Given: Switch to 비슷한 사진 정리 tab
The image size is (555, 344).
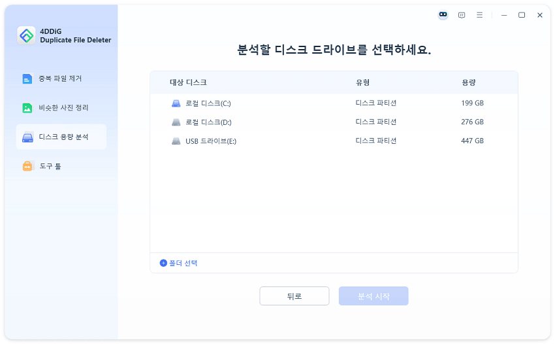Looking at the screenshot, I should click(63, 108).
